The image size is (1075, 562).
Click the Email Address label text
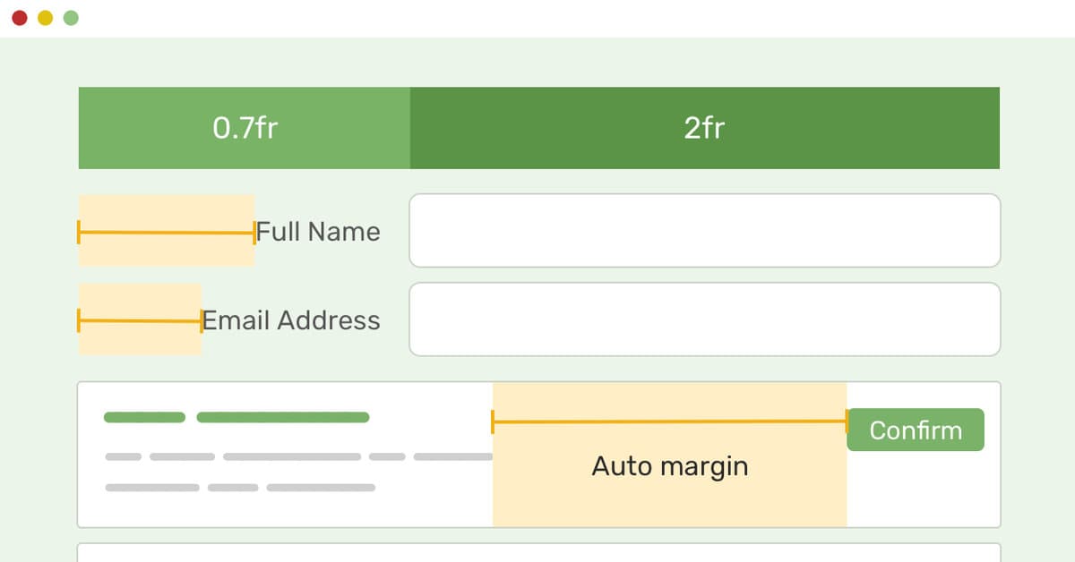291,320
